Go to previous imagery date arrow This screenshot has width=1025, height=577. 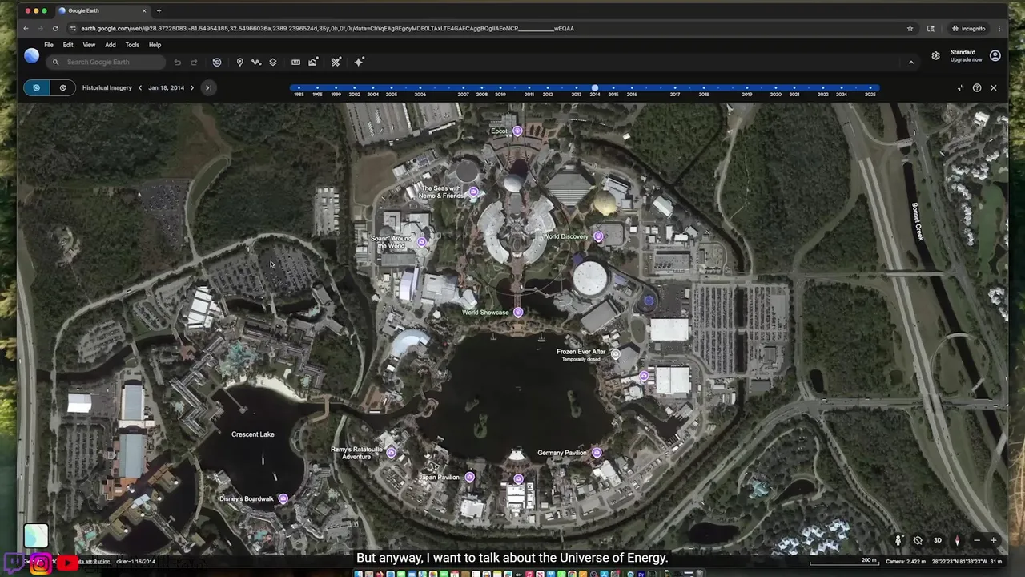[x=140, y=87]
